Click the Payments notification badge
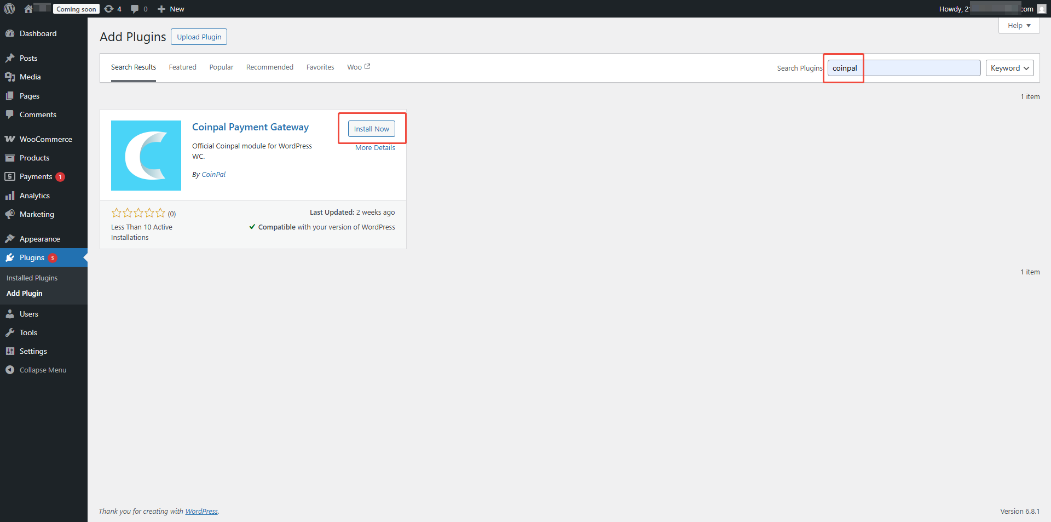The width and height of the screenshot is (1051, 522). point(60,177)
